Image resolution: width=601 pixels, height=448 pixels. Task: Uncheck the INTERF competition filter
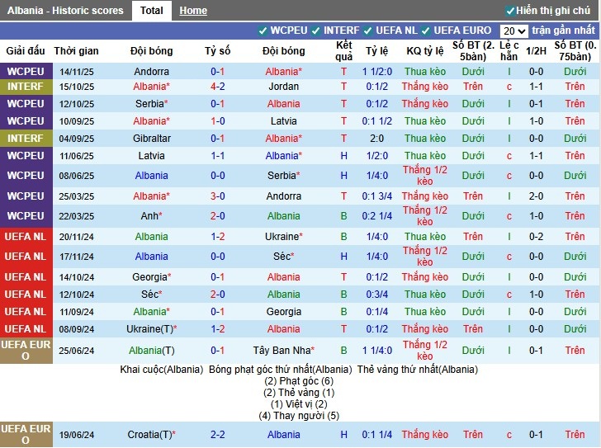[x=317, y=31]
